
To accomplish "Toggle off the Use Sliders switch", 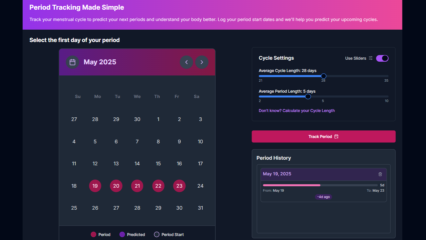I will (382, 58).
